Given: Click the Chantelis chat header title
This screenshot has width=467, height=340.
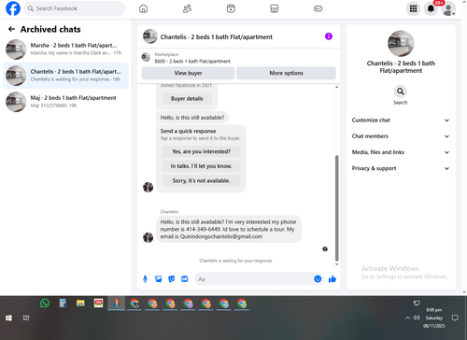Looking at the screenshot, I should [x=216, y=36].
